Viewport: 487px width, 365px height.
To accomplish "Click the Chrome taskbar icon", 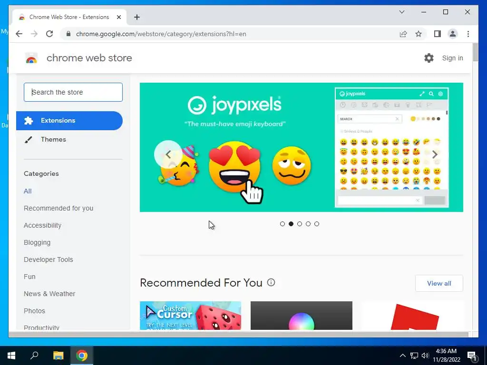I will [82, 355].
